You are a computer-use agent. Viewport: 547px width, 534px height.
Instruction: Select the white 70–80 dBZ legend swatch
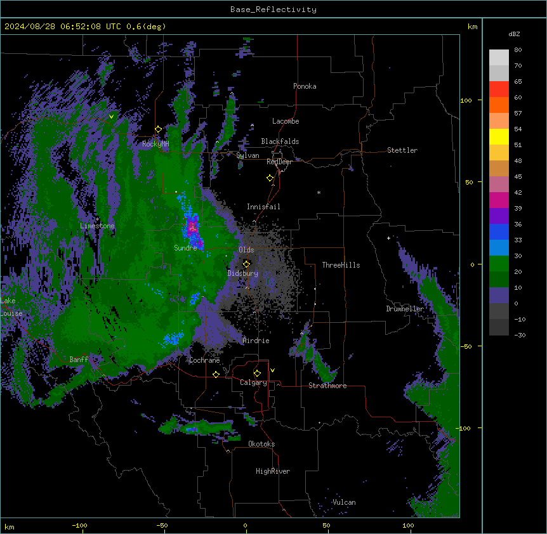point(499,57)
